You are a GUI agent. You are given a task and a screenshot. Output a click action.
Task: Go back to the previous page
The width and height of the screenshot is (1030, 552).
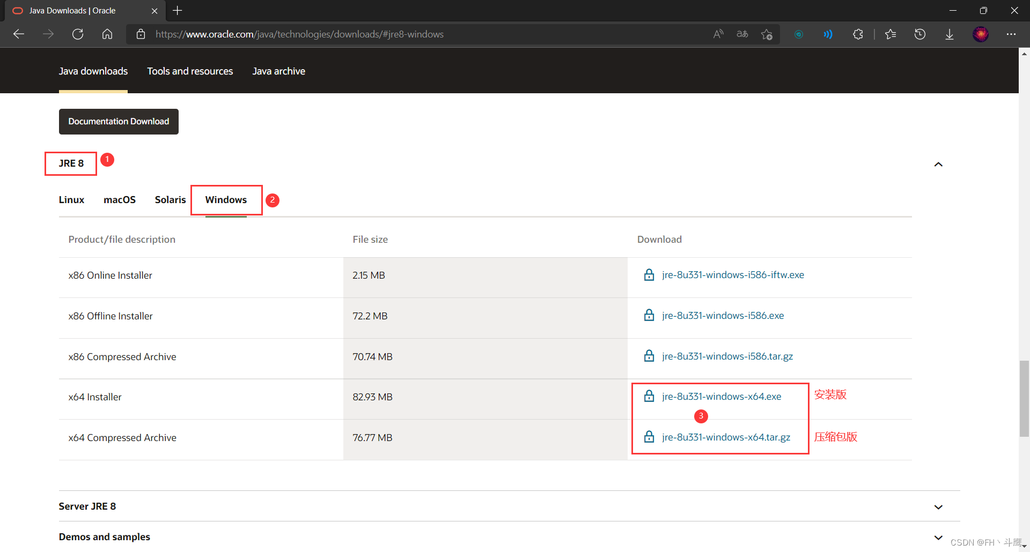click(x=19, y=34)
